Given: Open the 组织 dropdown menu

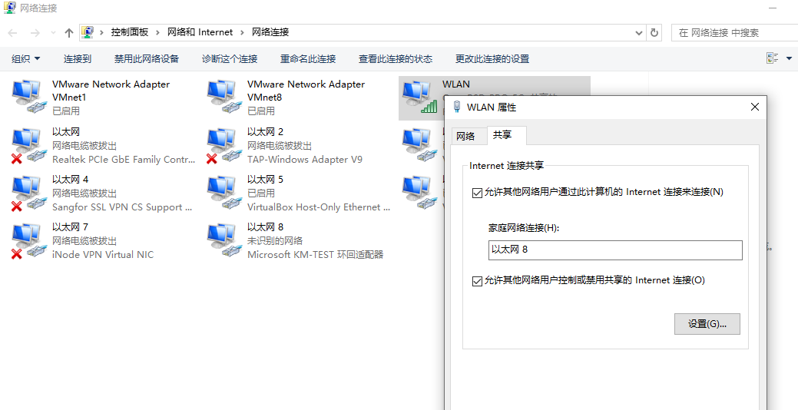Looking at the screenshot, I should [26, 58].
